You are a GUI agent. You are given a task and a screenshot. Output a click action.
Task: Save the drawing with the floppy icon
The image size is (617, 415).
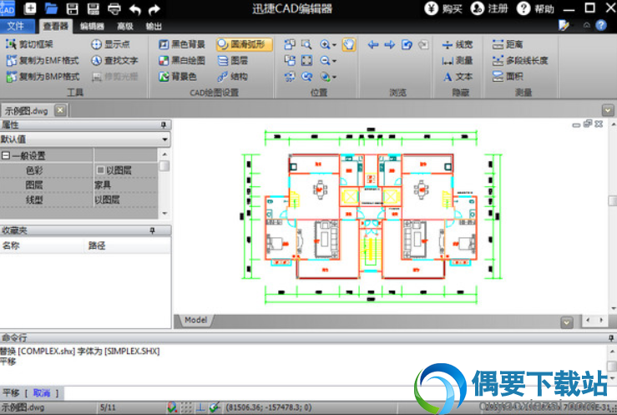click(73, 8)
